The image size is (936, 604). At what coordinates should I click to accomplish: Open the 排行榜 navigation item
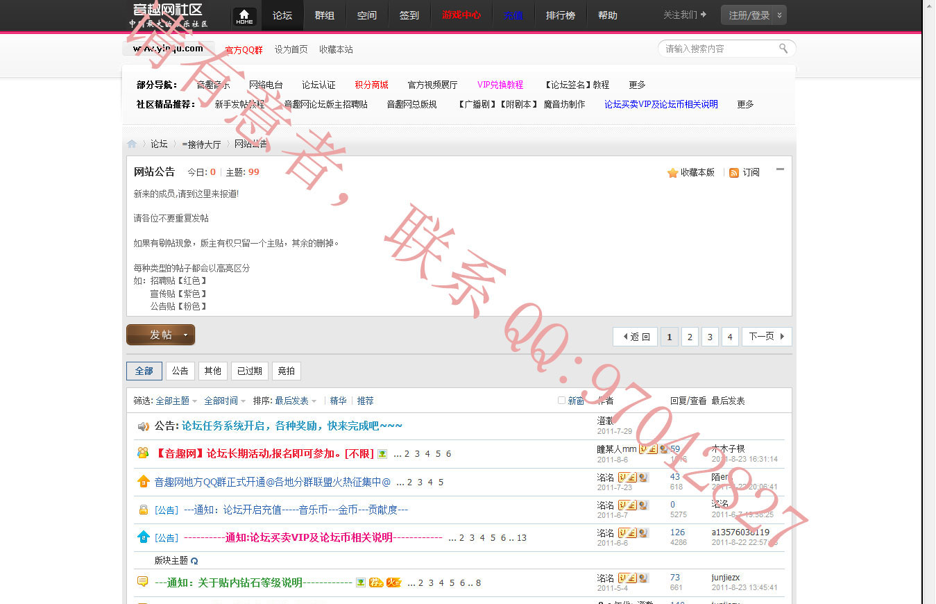tap(560, 15)
